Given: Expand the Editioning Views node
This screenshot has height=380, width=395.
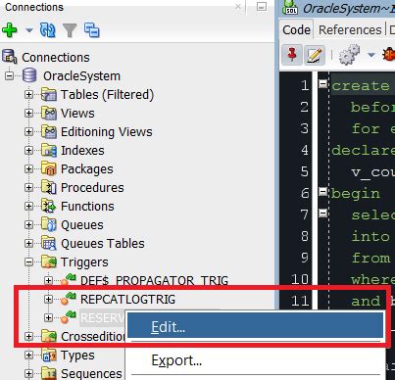Looking at the screenshot, I should [x=28, y=131].
